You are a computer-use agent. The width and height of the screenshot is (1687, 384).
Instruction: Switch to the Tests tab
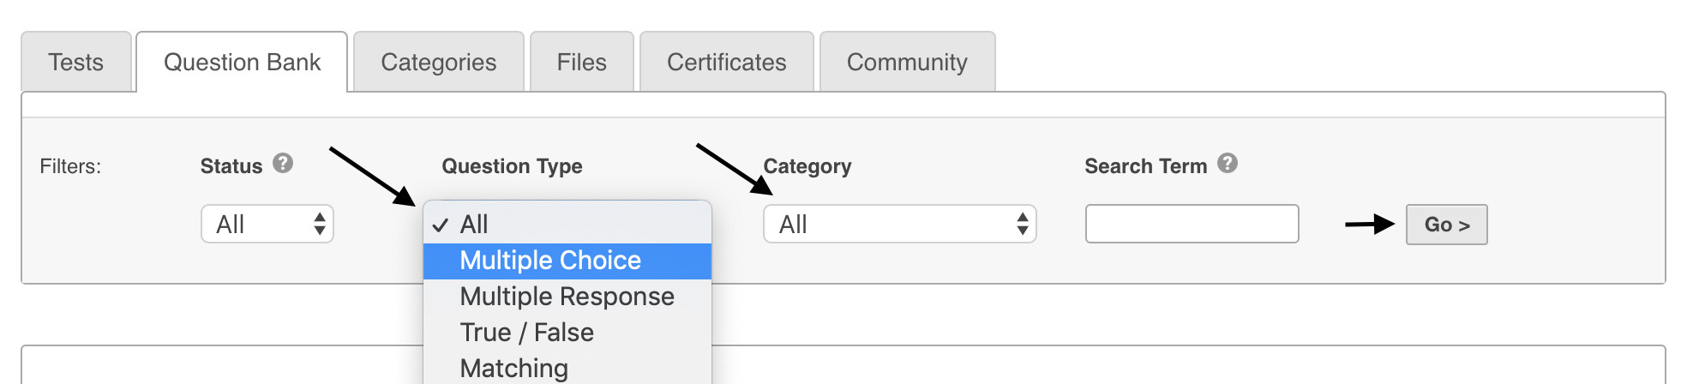pyautogui.click(x=76, y=63)
